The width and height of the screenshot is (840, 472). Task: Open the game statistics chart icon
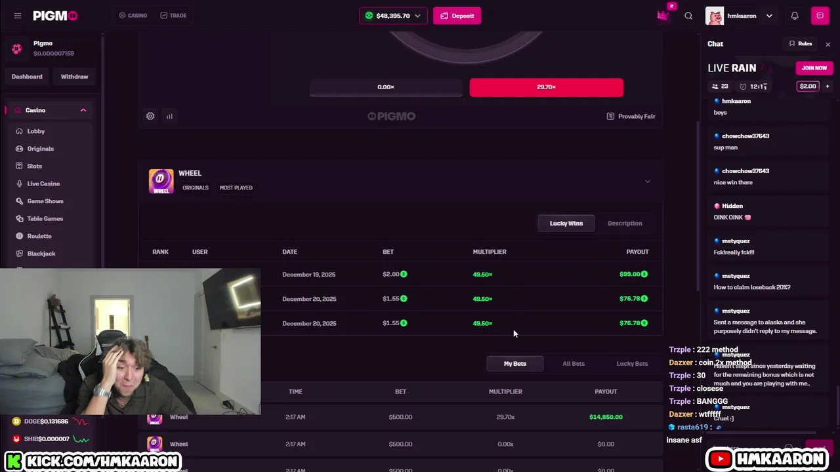169,116
